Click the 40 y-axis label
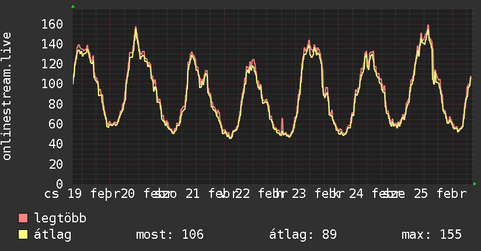The height and width of the screenshot is (251, 481). pyautogui.click(x=56, y=144)
